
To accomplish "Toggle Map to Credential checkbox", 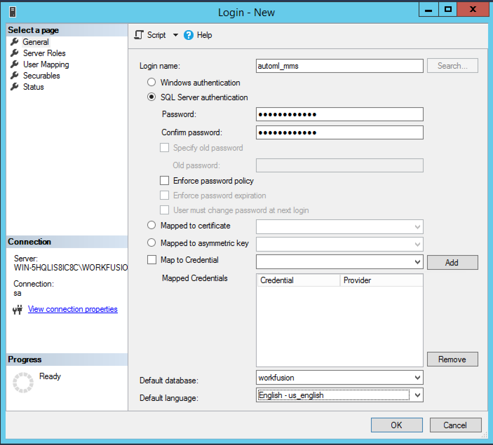I will (x=152, y=260).
